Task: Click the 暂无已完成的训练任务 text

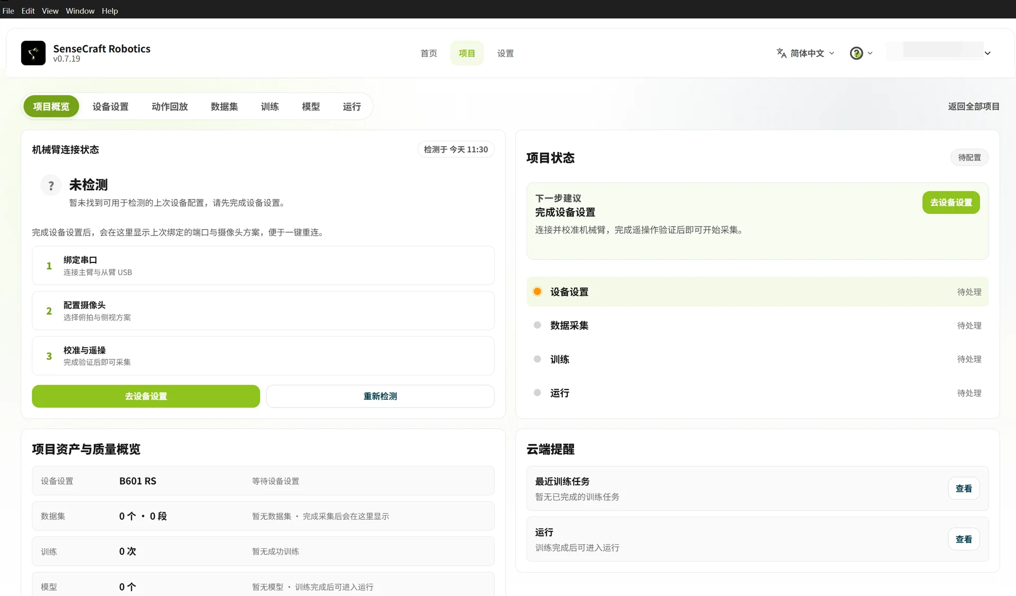Action: point(577,496)
